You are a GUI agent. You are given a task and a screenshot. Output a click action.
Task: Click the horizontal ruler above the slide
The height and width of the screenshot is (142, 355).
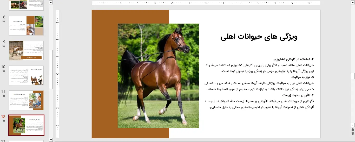click(206, 3)
